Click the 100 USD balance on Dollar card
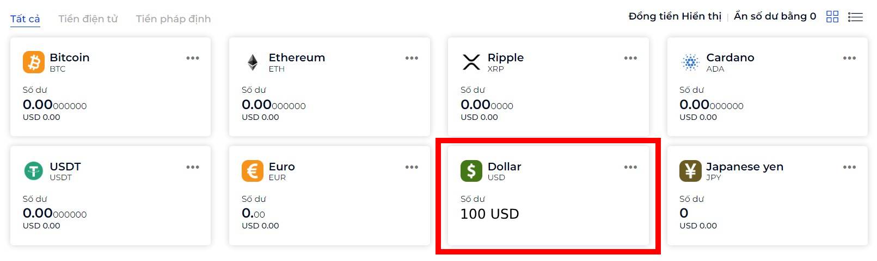Screen dimensions: 877x261 pyautogui.click(x=490, y=214)
